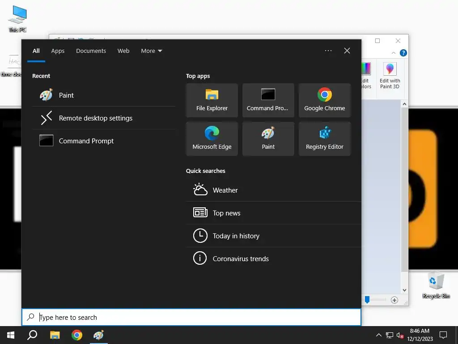Open the search options ellipsis menu
The image size is (458, 344).
[x=328, y=51]
